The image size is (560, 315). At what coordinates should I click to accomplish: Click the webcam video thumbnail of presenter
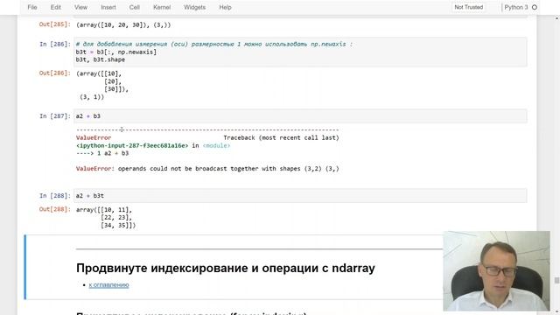(x=496, y=271)
